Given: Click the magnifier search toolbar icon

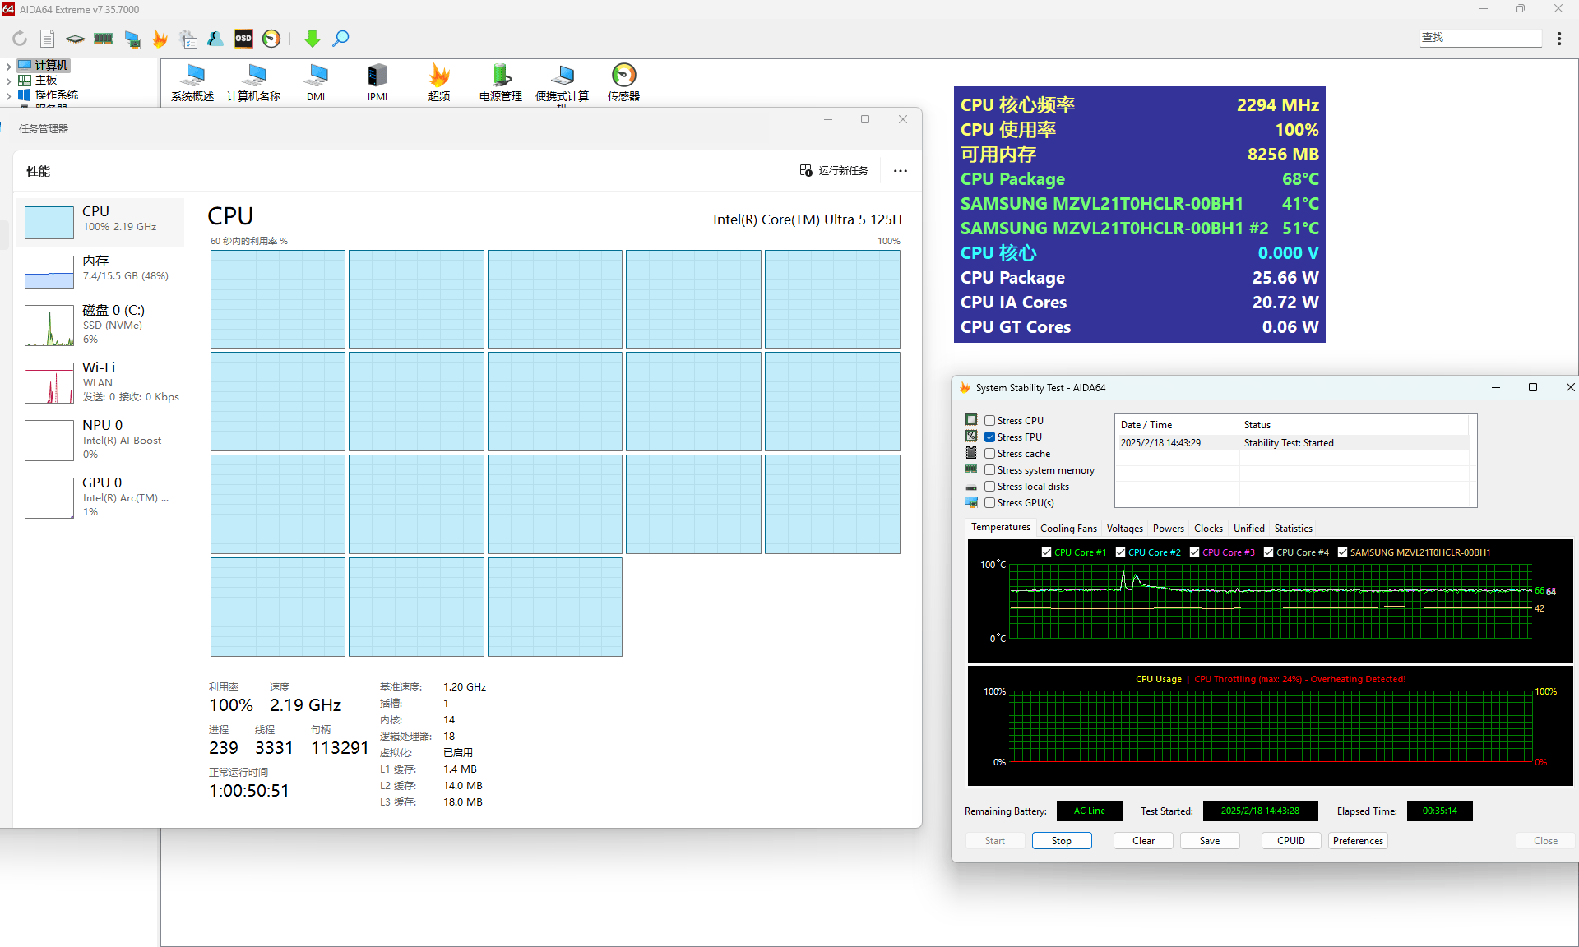Looking at the screenshot, I should tap(340, 39).
